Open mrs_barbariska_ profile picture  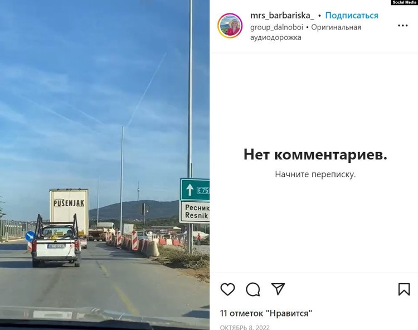pos(230,26)
